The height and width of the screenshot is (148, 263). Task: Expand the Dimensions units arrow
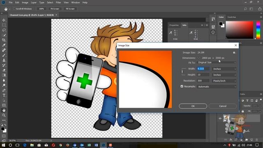(x=199, y=58)
